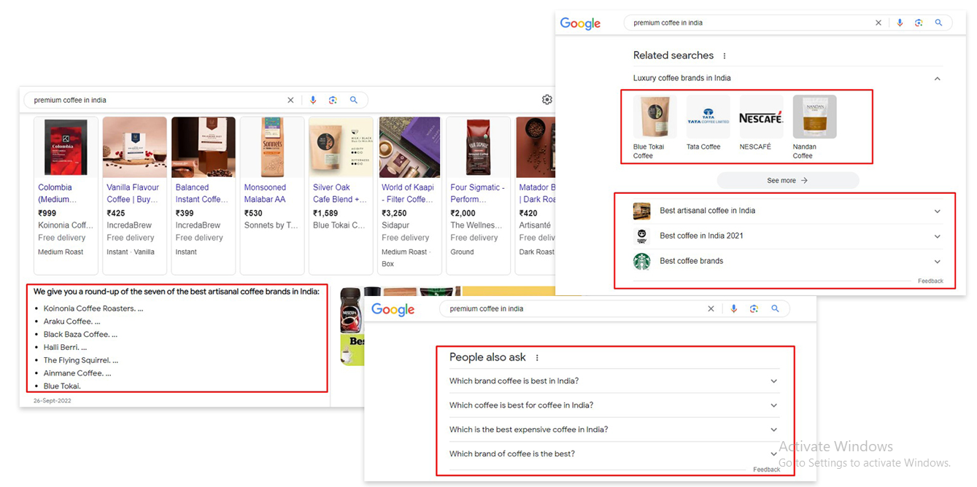Click Black Baza Coffee list entry
The width and height of the screenshot is (977, 487).
click(80, 335)
